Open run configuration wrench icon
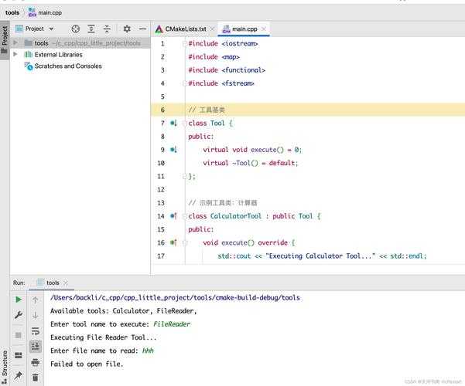 [x=19, y=316]
